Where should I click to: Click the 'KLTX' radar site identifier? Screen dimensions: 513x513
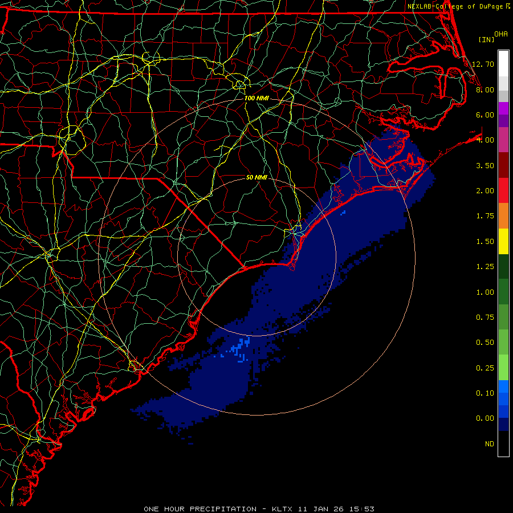(x=283, y=509)
